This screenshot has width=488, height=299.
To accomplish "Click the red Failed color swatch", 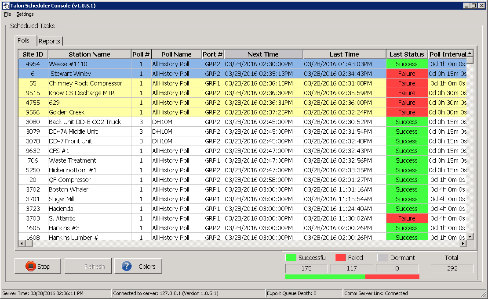I will coord(340,257).
